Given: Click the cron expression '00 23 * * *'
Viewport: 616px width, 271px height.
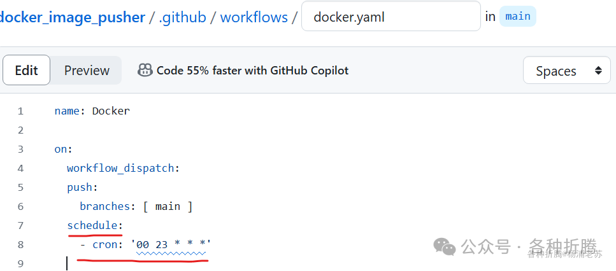Looking at the screenshot, I should click(171, 245).
